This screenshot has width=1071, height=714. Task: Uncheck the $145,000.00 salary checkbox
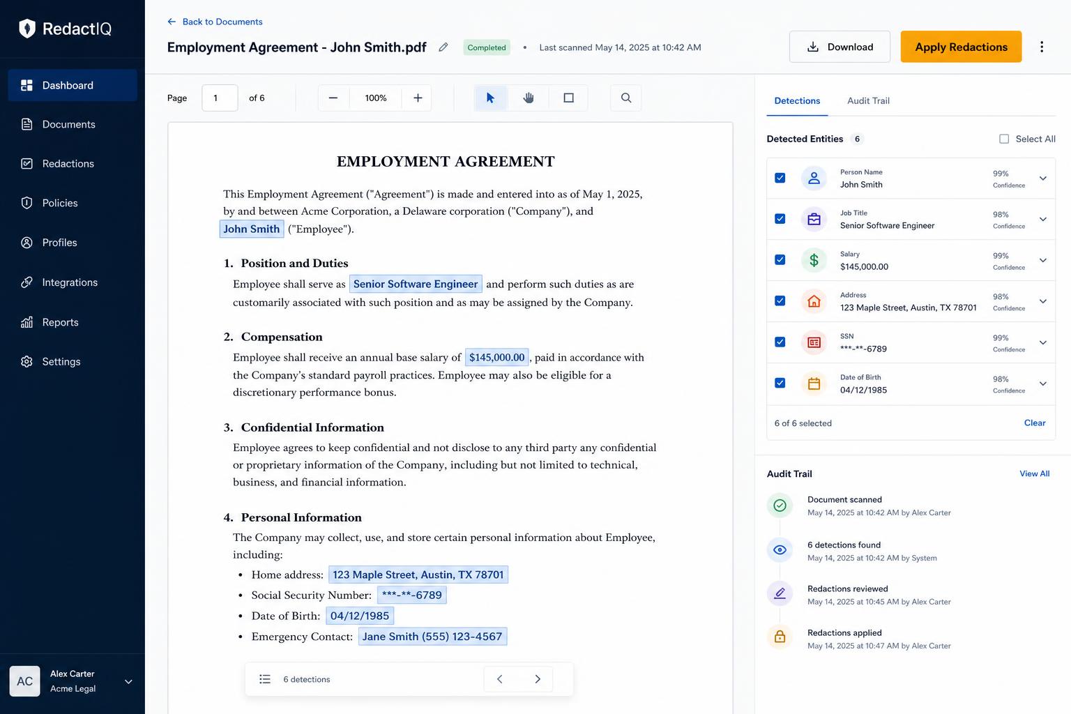(x=780, y=260)
